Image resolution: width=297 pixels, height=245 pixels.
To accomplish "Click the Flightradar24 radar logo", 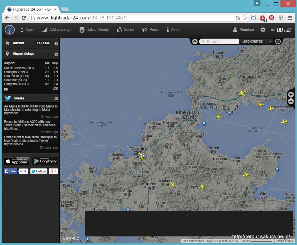I will (10, 30).
